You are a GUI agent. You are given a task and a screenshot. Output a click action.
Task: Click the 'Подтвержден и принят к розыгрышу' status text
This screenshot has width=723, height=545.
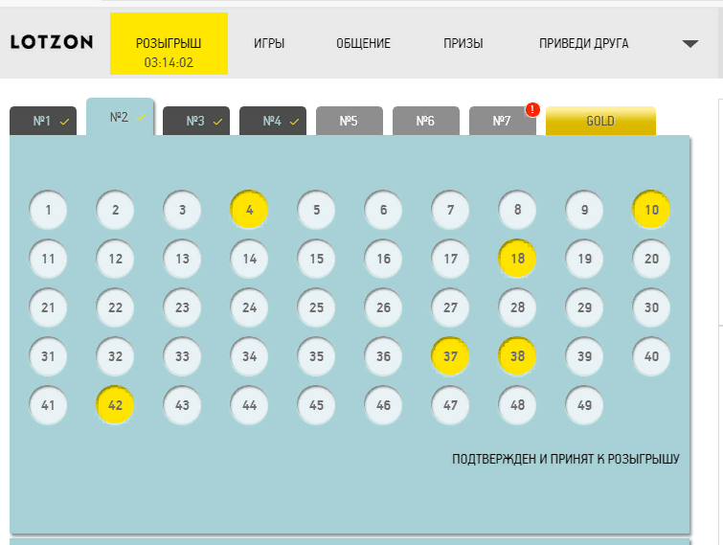(x=566, y=459)
